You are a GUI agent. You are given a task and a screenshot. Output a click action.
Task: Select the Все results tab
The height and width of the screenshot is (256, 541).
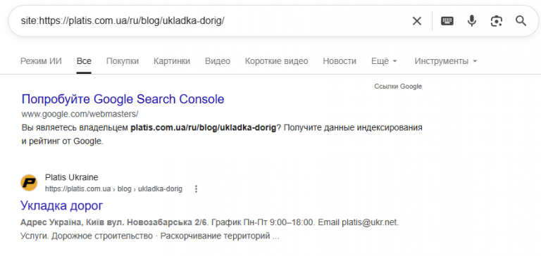84,61
